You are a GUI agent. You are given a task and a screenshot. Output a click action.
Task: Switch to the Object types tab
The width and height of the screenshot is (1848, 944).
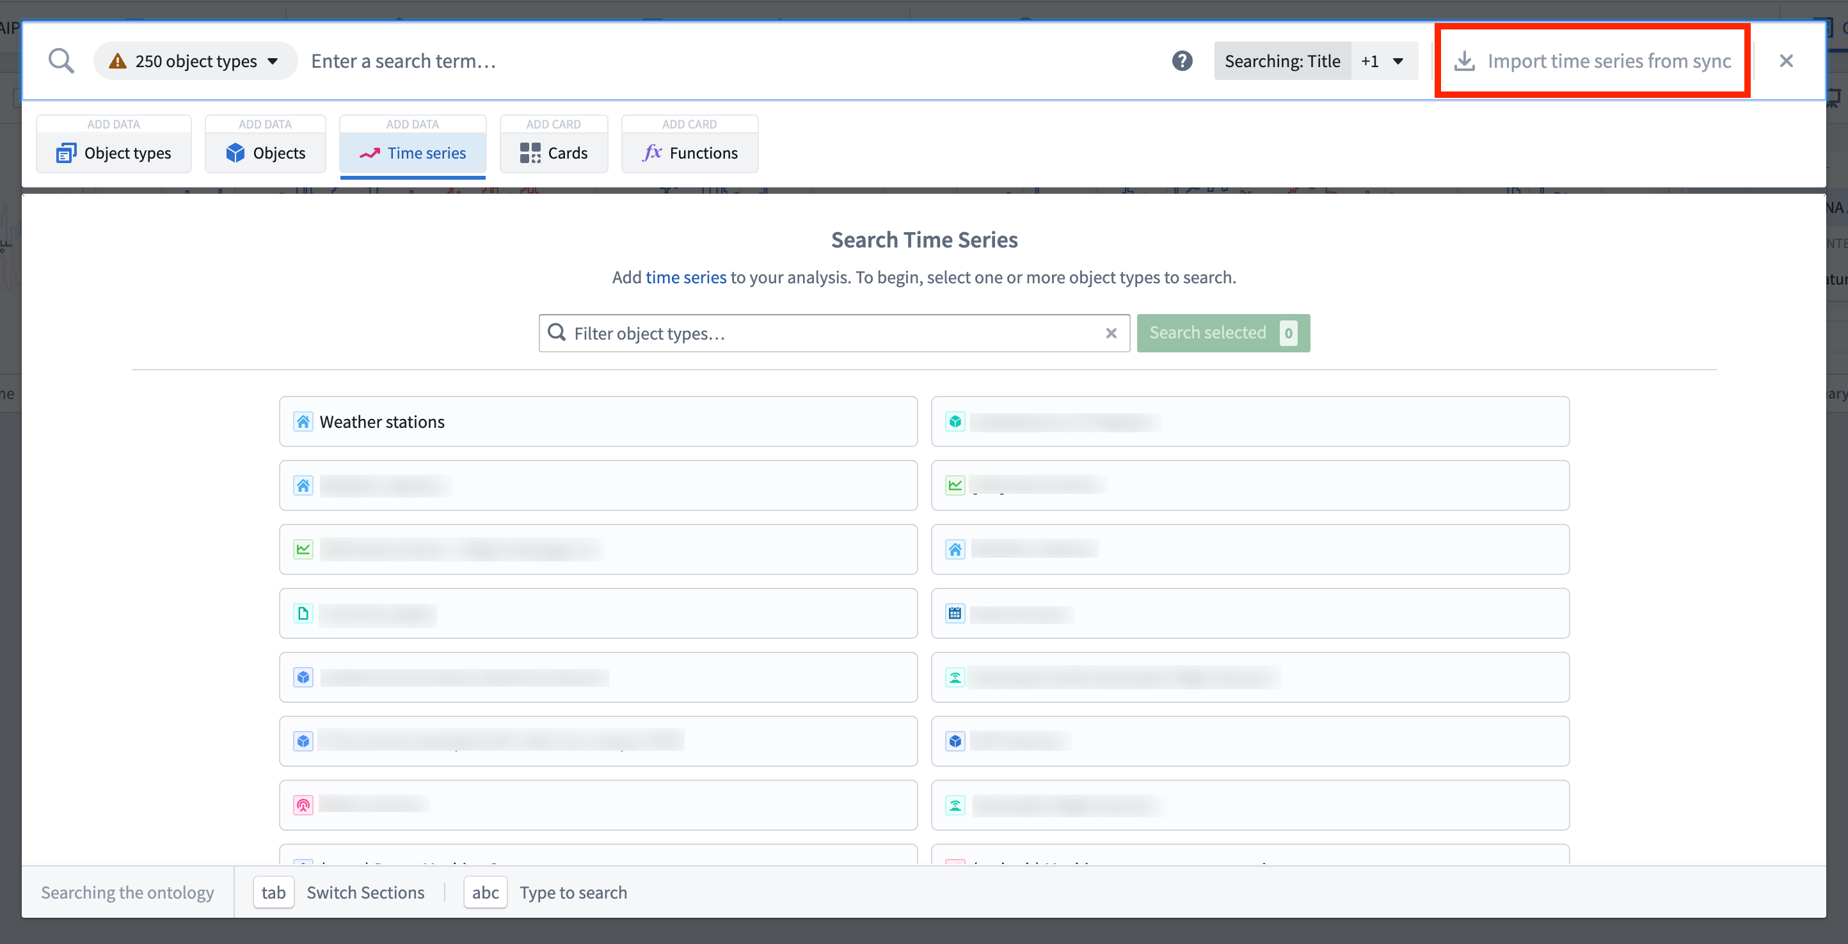114,153
